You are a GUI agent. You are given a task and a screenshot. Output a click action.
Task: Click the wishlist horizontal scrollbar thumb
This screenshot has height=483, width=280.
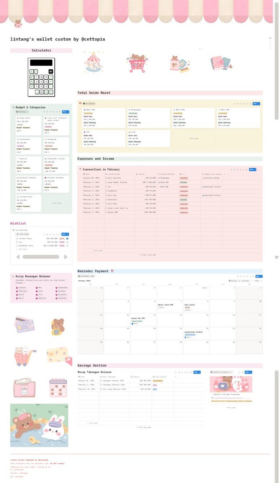tap(41, 257)
